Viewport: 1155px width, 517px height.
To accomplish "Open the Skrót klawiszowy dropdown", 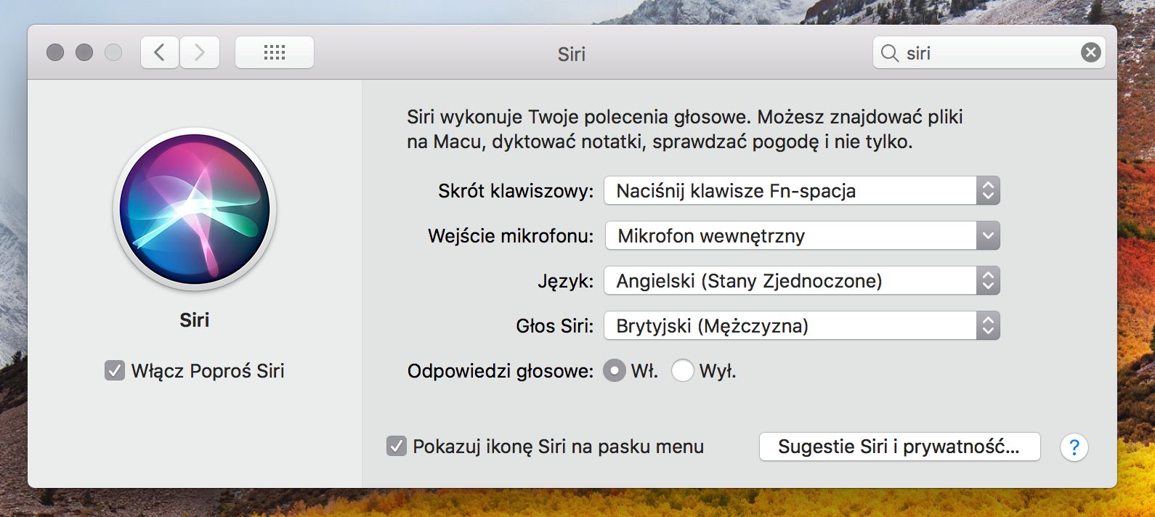I will [802, 191].
